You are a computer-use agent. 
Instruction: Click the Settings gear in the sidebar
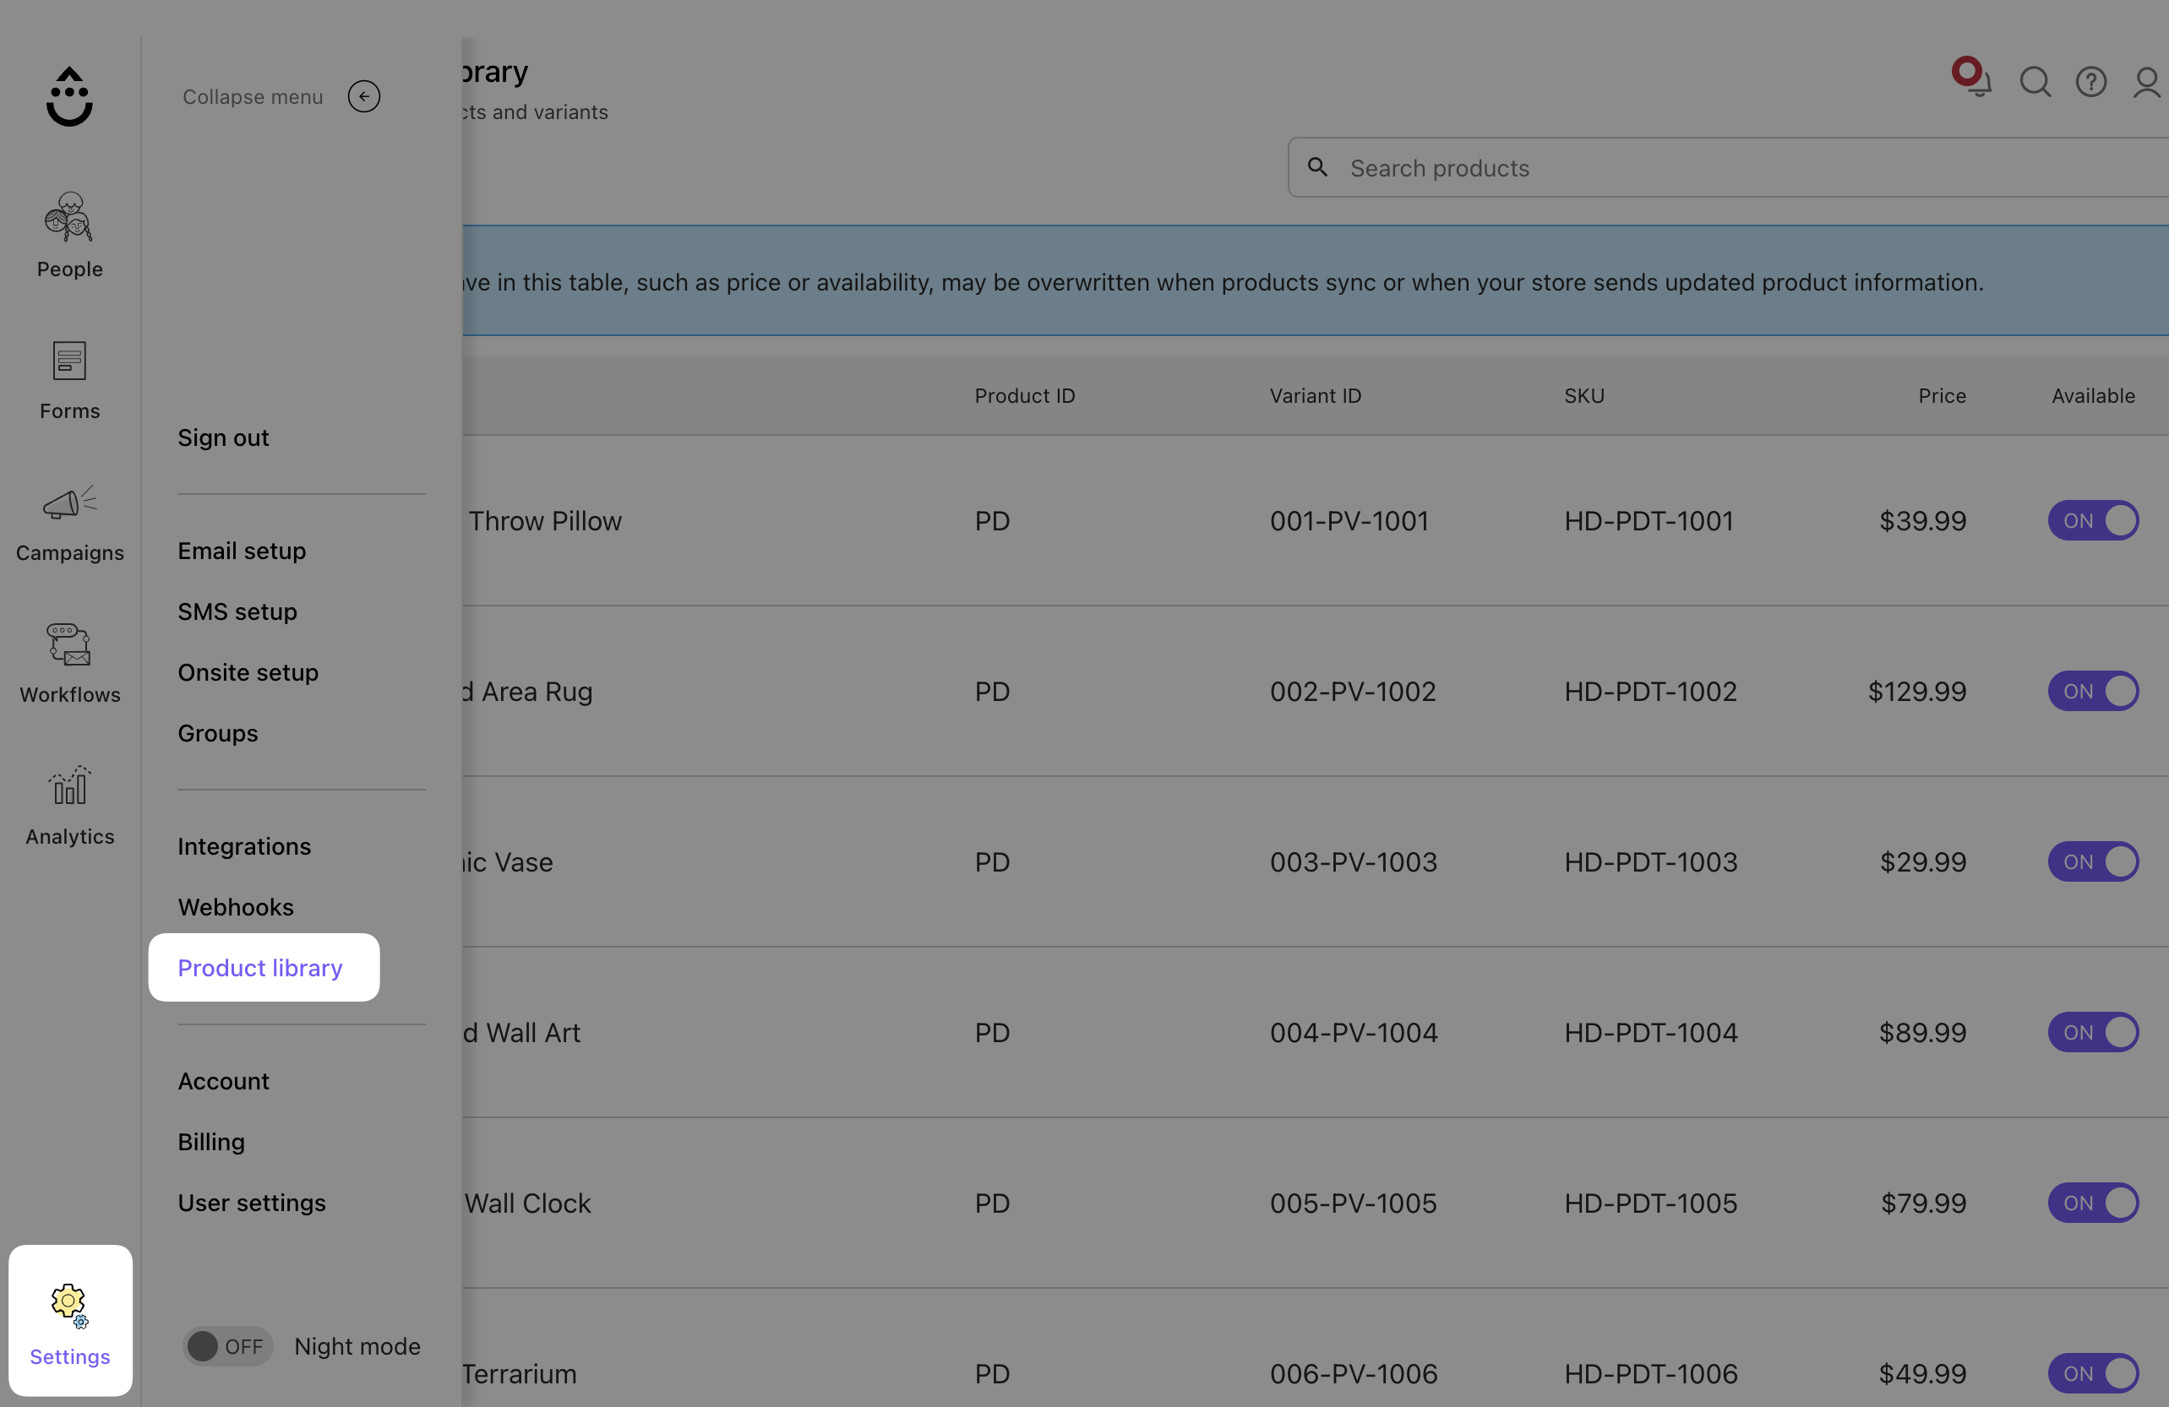point(70,1319)
